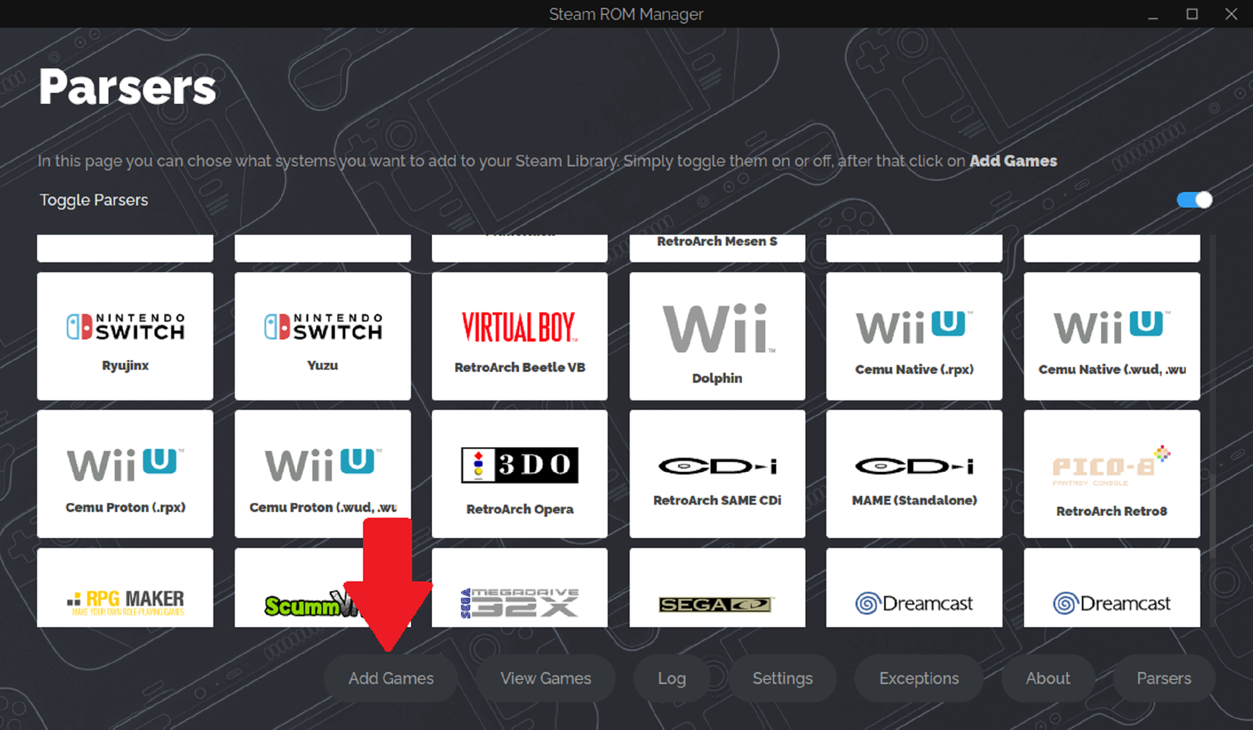Viewport: 1253px width, 730px height.
Task: Select the MAME (Standalone) parser
Action: pyautogui.click(x=914, y=474)
